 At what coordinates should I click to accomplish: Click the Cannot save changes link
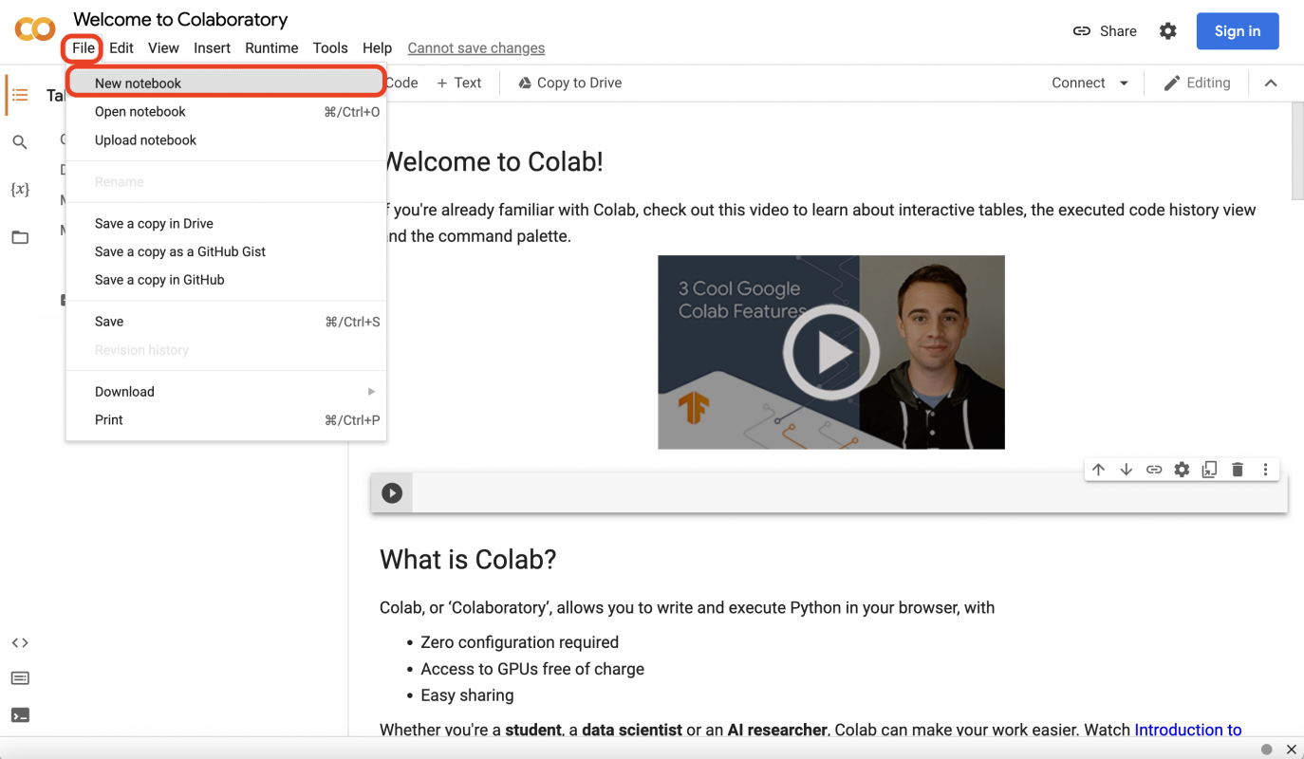tap(475, 47)
